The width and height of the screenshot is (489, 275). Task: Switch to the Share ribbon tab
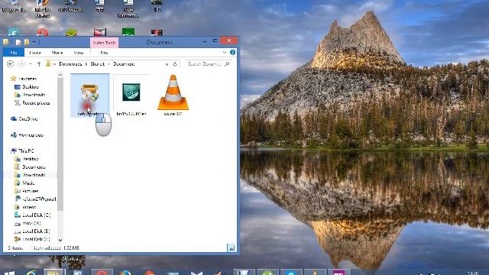(57, 53)
